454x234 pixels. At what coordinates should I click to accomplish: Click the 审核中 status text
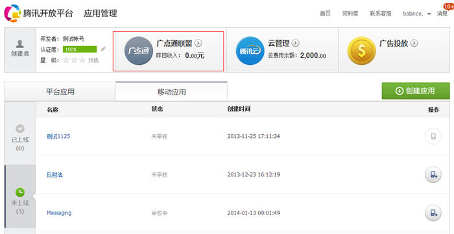pyautogui.click(x=160, y=213)
